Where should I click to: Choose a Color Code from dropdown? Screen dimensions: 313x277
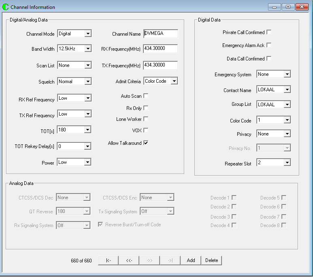coord(287,120)
